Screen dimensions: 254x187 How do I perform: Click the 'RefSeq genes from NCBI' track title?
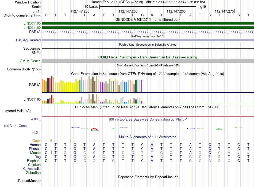[148, 36]
